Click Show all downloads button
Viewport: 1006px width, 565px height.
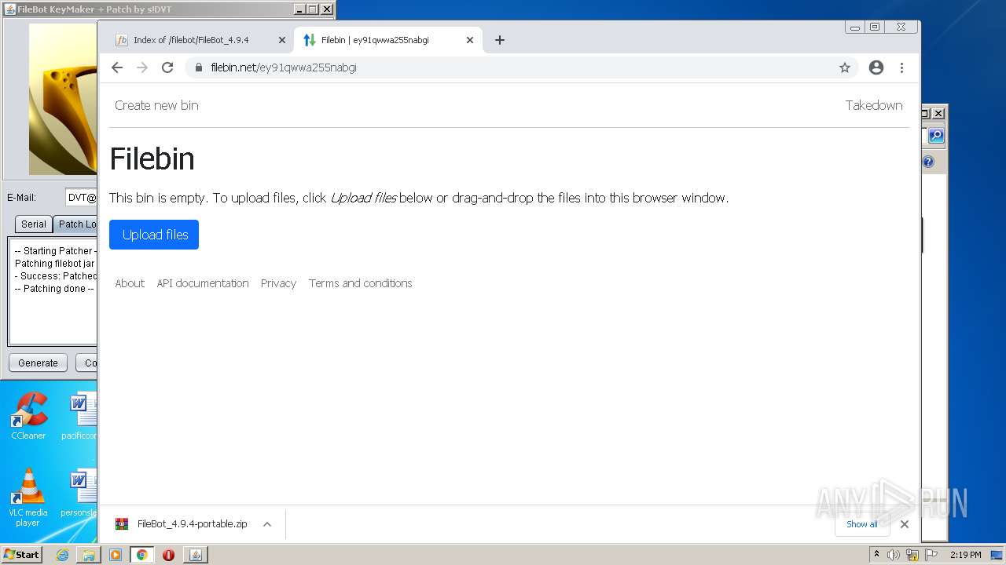click(862, 524)
